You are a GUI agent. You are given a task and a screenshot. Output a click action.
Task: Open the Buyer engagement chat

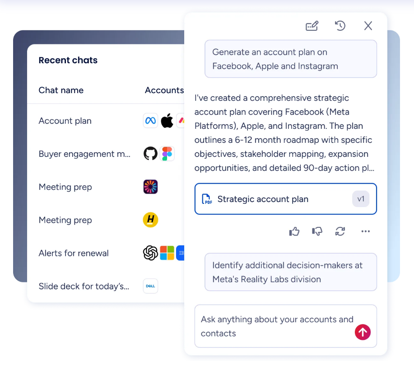(x=84, y=154)
